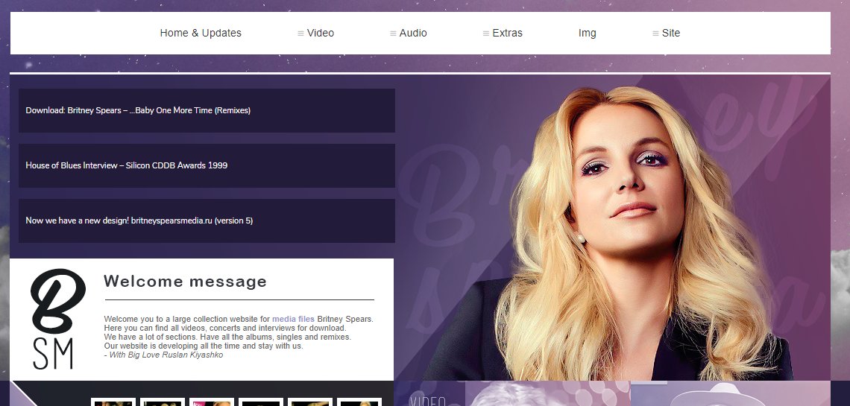Click the Welcome message heading
This screenshot has height=406, width=850.
[186, 282]
